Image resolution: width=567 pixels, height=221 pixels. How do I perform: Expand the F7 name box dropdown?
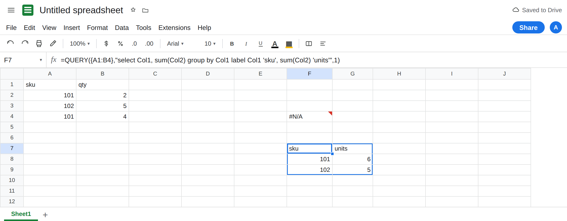[x=41, y=60]
